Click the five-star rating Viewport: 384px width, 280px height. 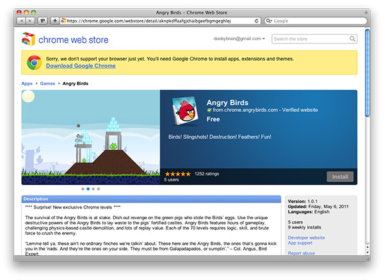point(178,174)
